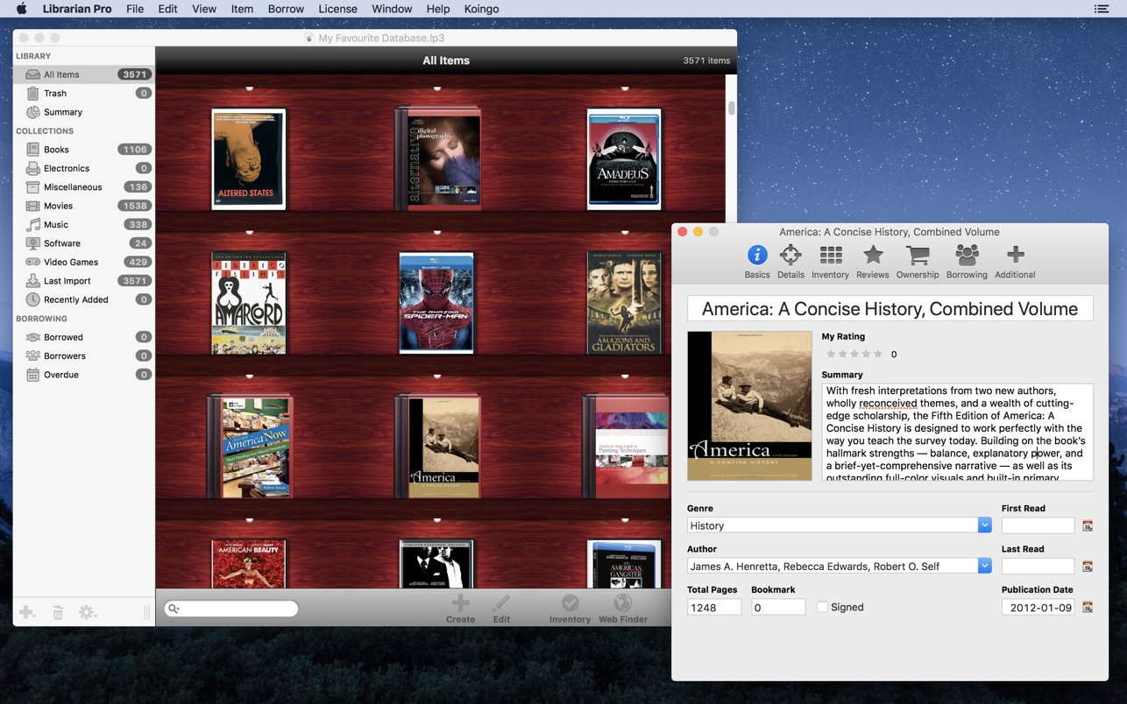Screen dimensions: 1127x704
Task: Toggle the Signed checkbox
Action: (x=822, y=606)
